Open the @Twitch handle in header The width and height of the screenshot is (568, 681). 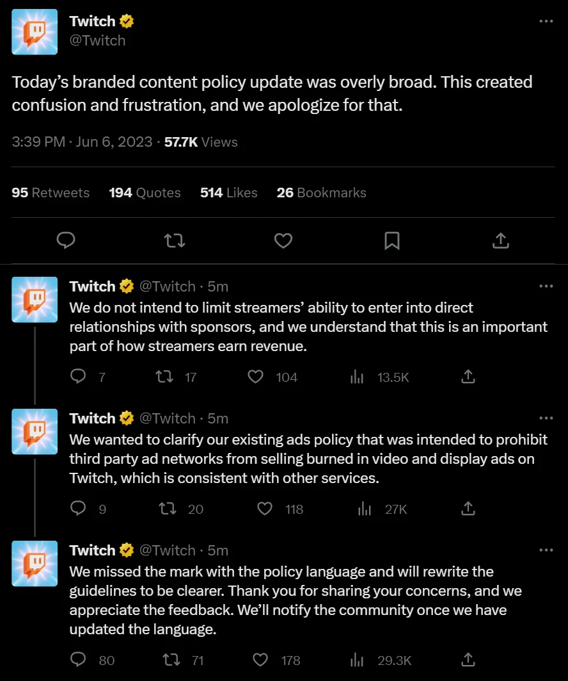(x=97, y=40)
